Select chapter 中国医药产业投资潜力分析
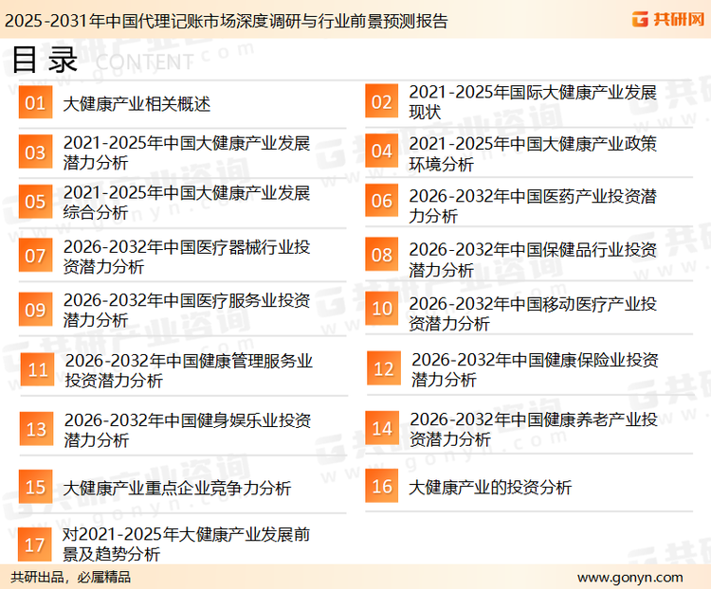The image size is (711, 589). (x=533, y=205)
